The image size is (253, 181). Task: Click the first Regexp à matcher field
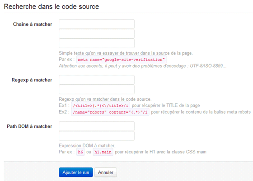[x=97, y=80]
